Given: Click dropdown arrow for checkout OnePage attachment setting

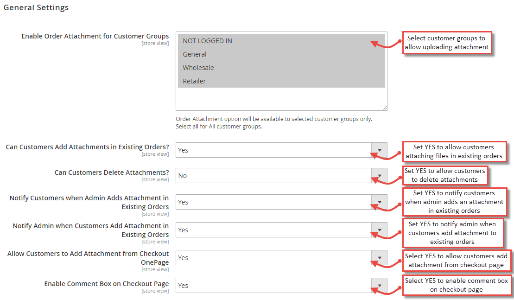Looking at the screenshot, I should click(379, 258).
